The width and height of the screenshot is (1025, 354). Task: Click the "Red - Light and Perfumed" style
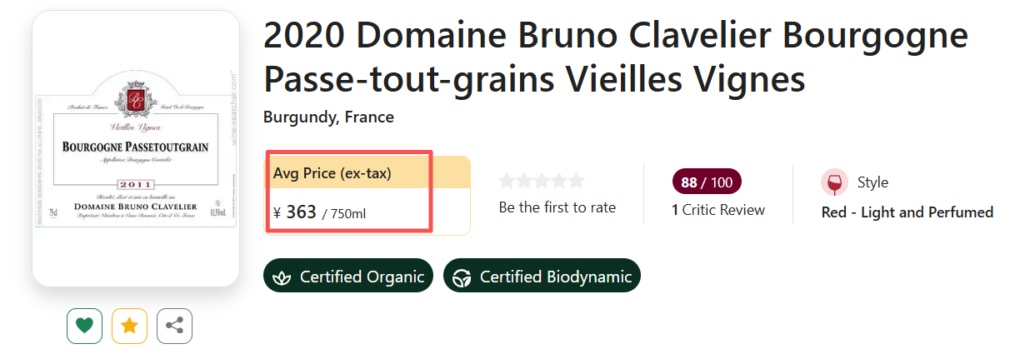907,212
